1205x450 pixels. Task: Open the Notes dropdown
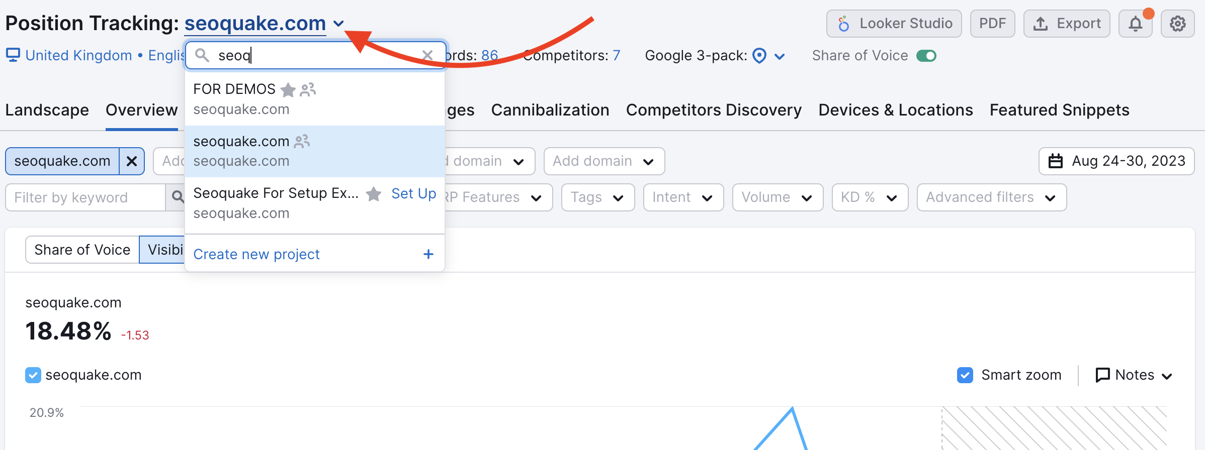point(1134,375)
